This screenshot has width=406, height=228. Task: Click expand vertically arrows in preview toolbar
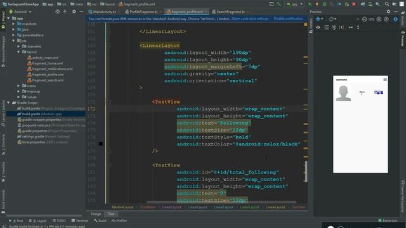tap(358, 27)
